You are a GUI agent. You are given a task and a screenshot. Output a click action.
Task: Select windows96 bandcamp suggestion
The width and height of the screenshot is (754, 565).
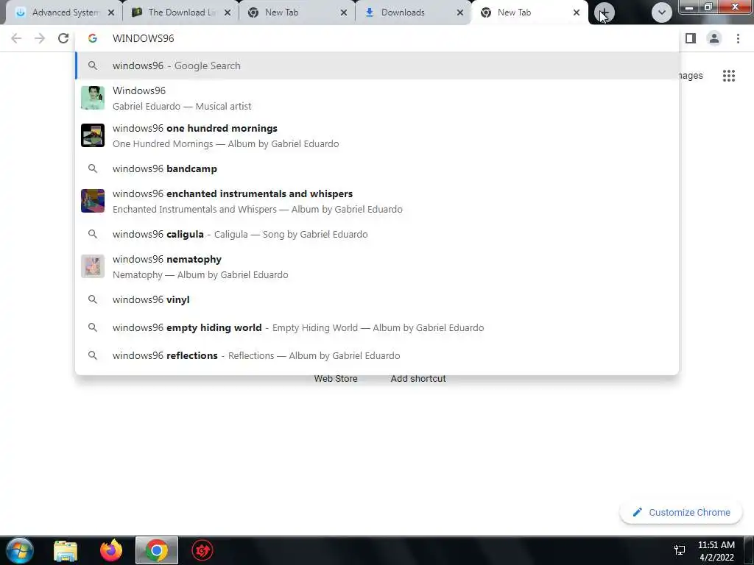click(x=377, y=168)
